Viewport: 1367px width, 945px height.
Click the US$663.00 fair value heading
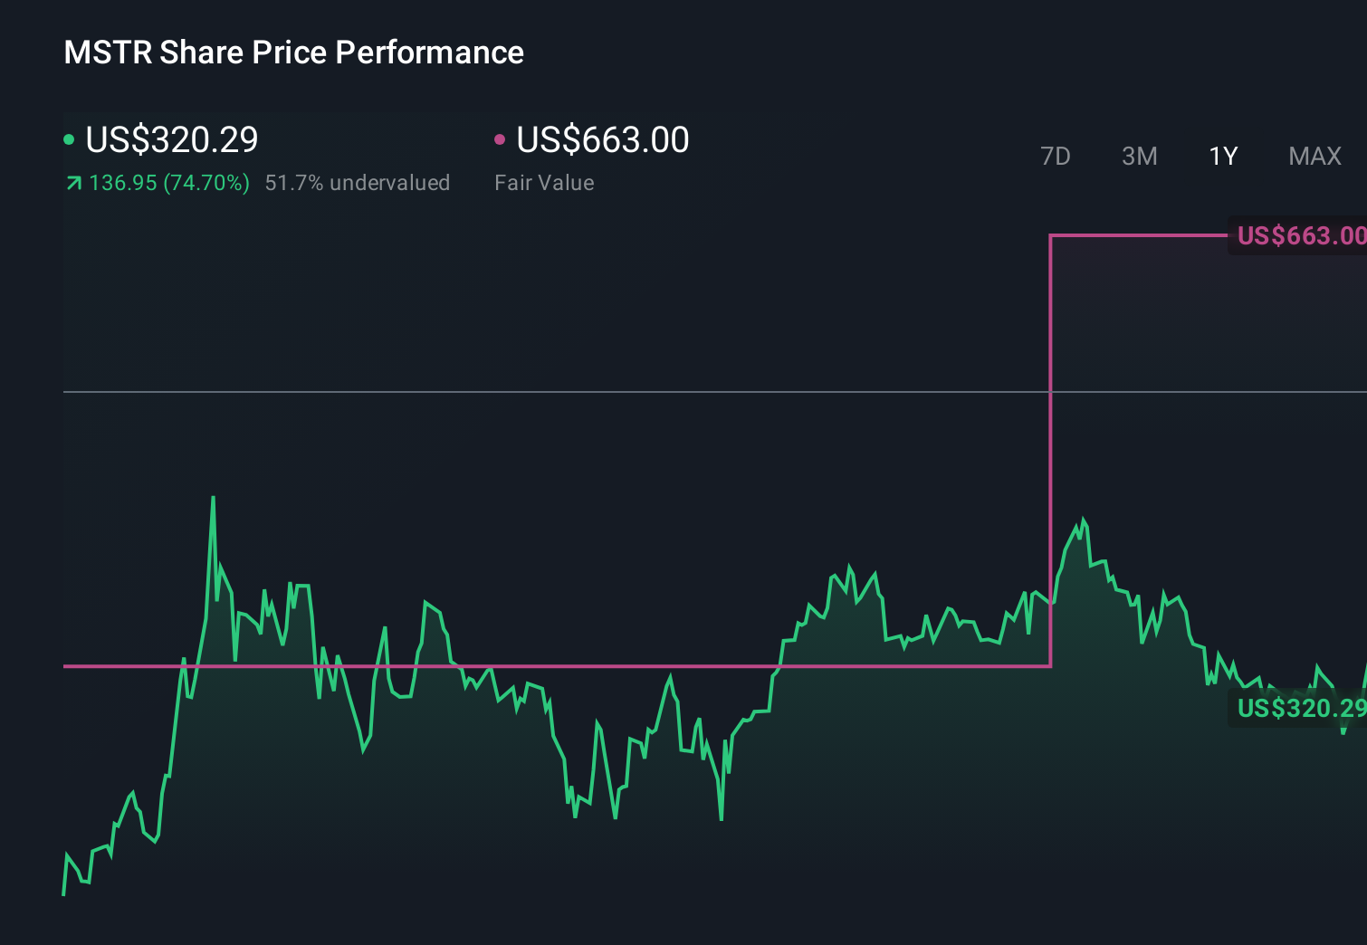click(603, 139)
